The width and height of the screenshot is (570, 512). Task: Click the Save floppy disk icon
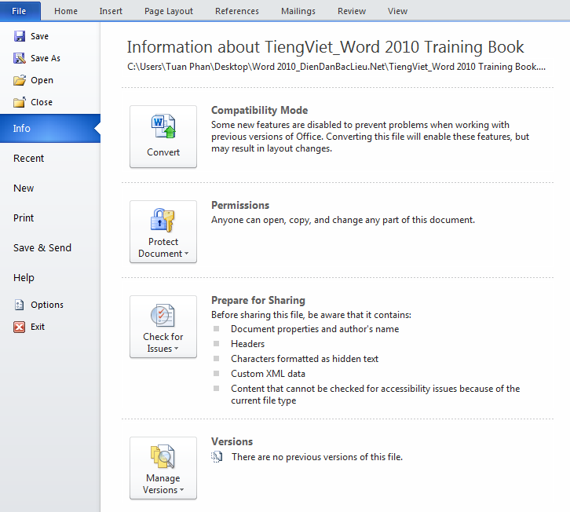point(20,36)
